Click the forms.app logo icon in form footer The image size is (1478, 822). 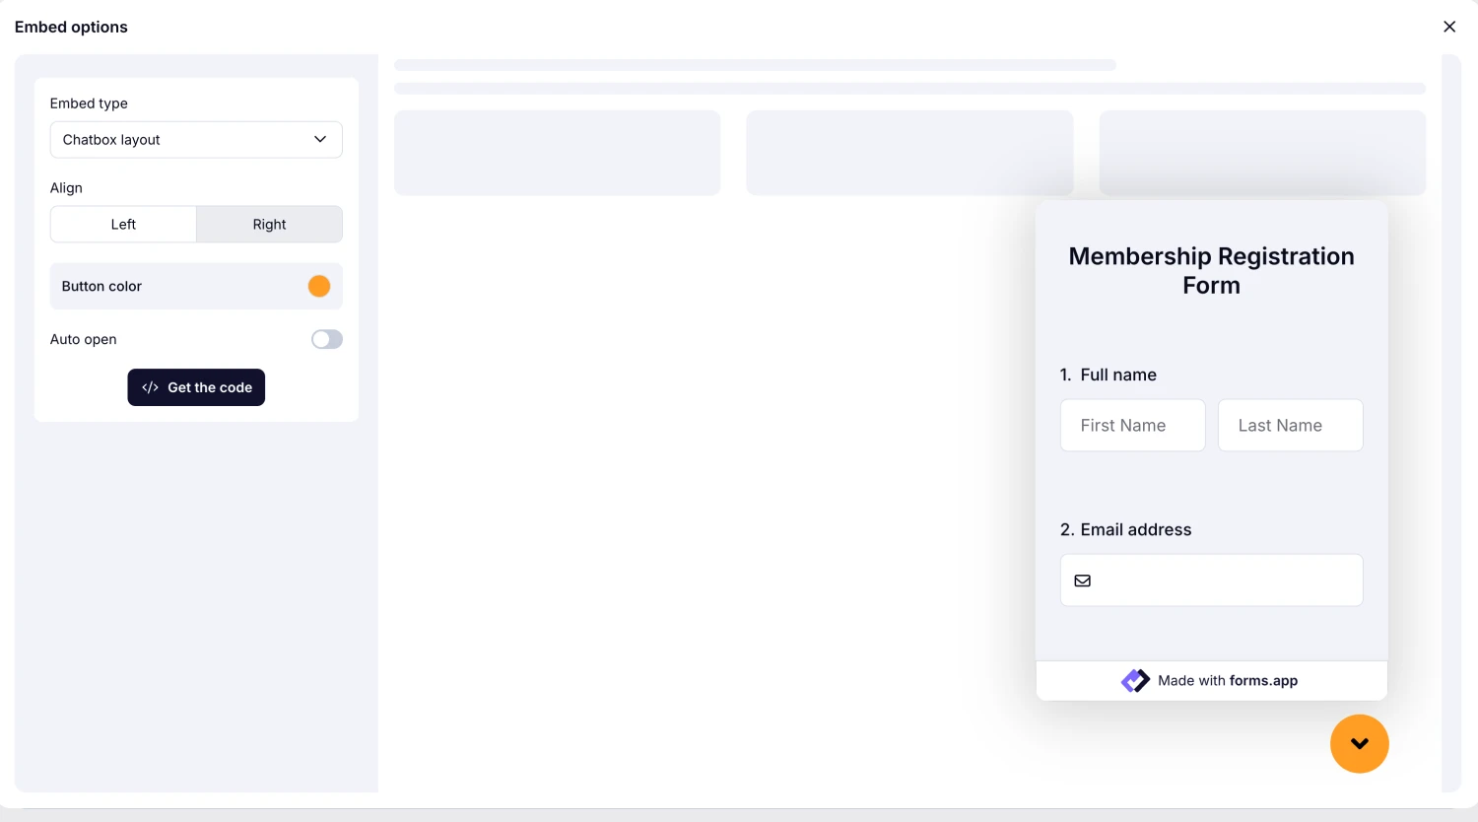[x=1135, y=680]
